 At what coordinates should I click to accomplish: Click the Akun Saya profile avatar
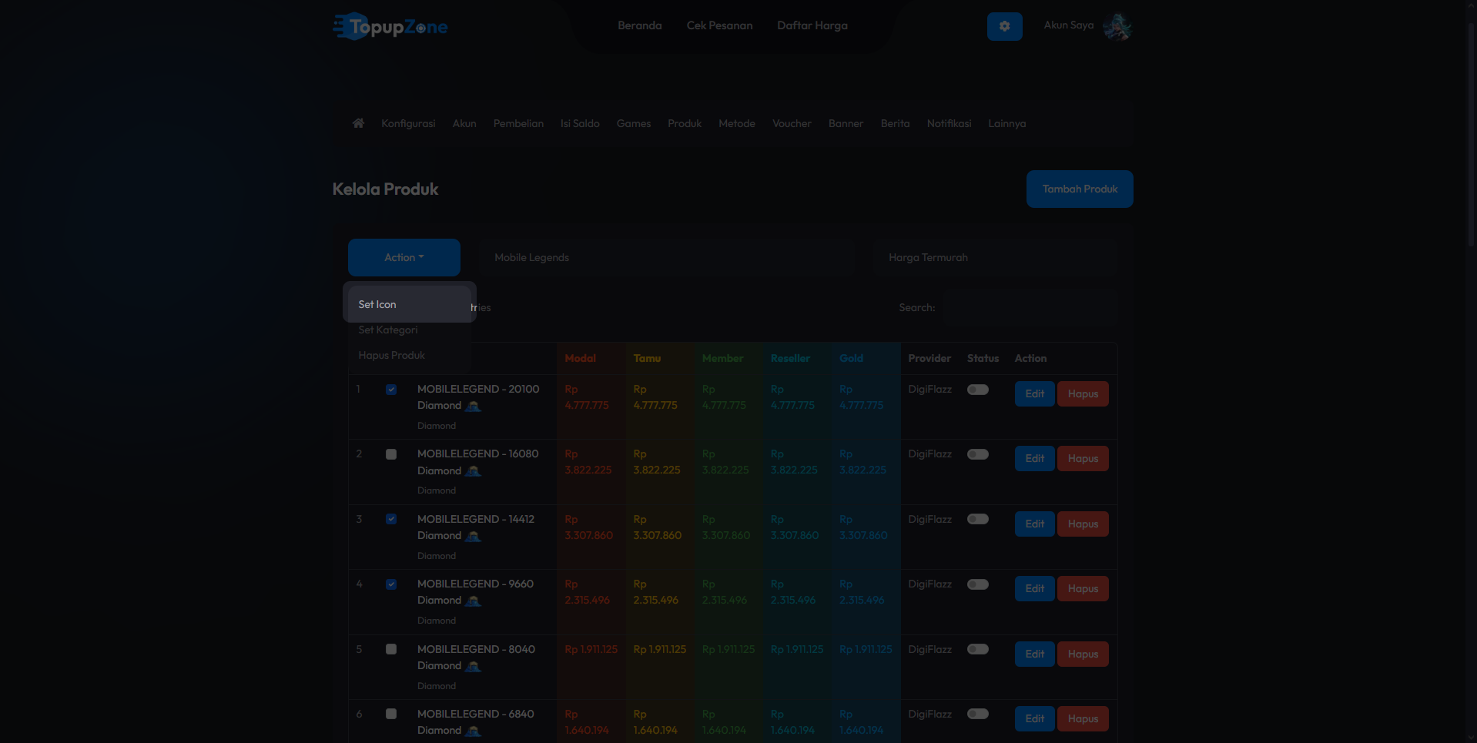click(x=1117, y=26)
